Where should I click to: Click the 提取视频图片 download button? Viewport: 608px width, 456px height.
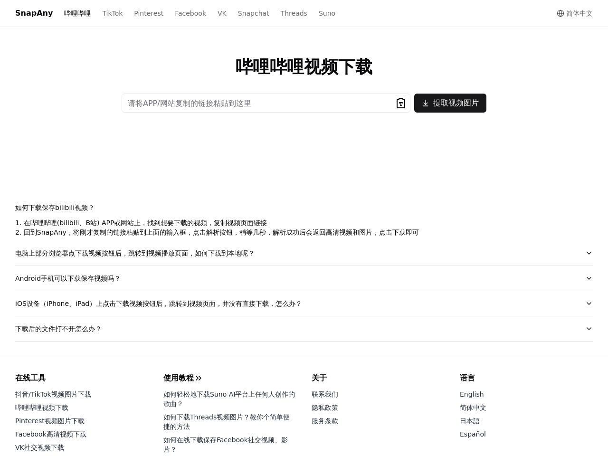coord(450,103)
